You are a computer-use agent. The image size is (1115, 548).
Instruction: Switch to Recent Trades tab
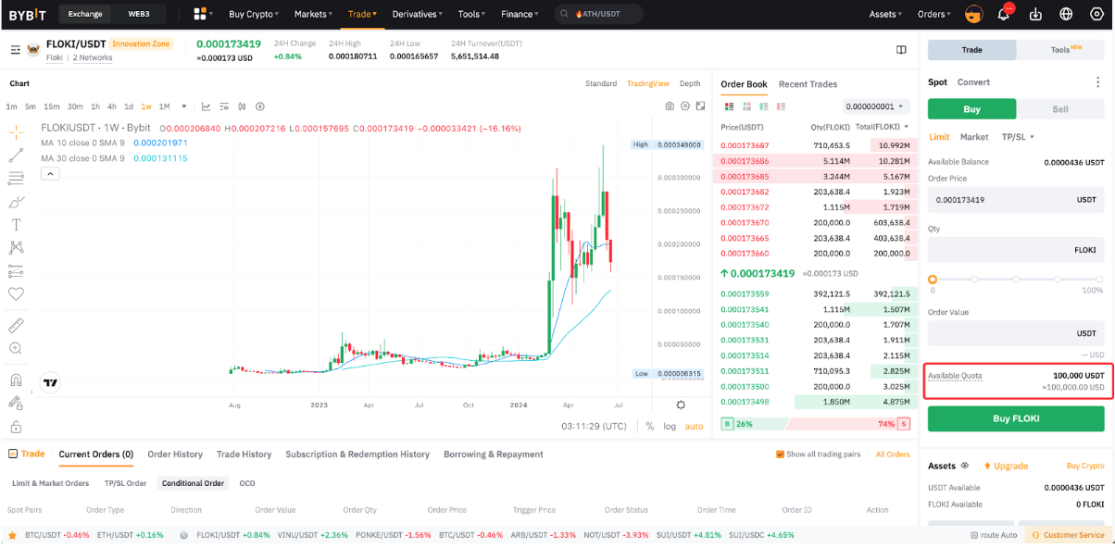pyautogui.click(x=808, y=84)
